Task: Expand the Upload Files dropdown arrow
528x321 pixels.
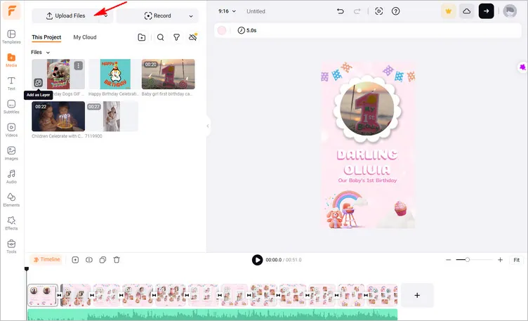Action: tap(106, 16)
